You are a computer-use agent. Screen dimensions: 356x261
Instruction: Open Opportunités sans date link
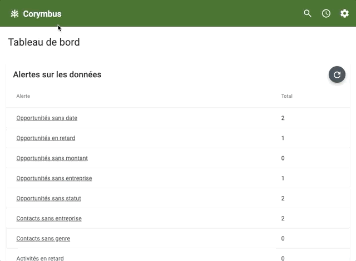(47, 118)
